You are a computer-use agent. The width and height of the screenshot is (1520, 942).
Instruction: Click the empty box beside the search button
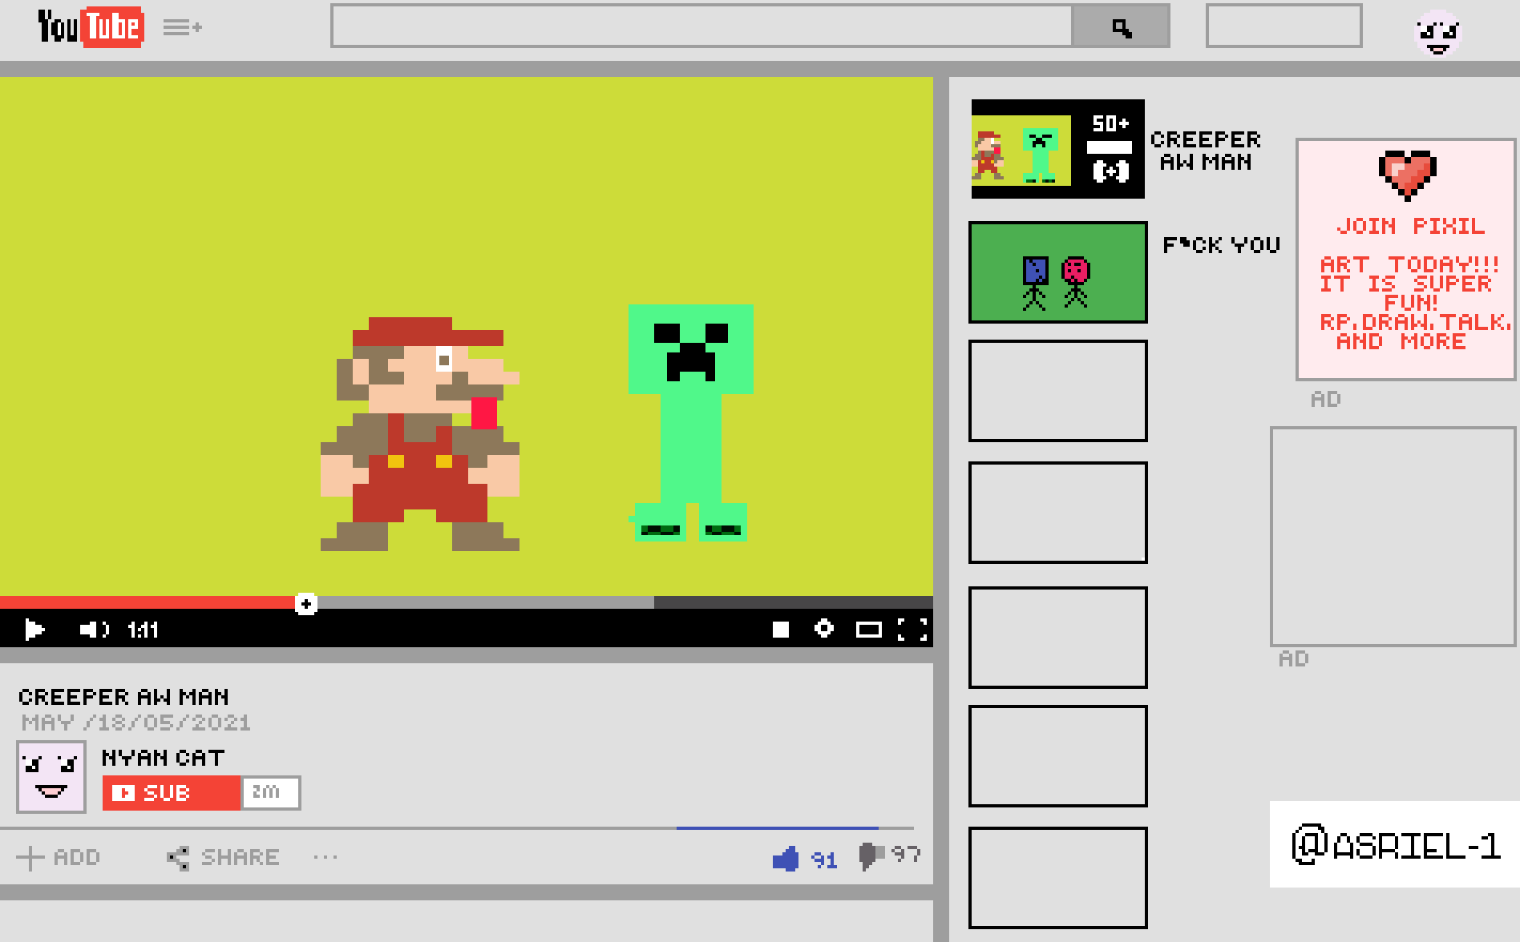(1284, 26)
